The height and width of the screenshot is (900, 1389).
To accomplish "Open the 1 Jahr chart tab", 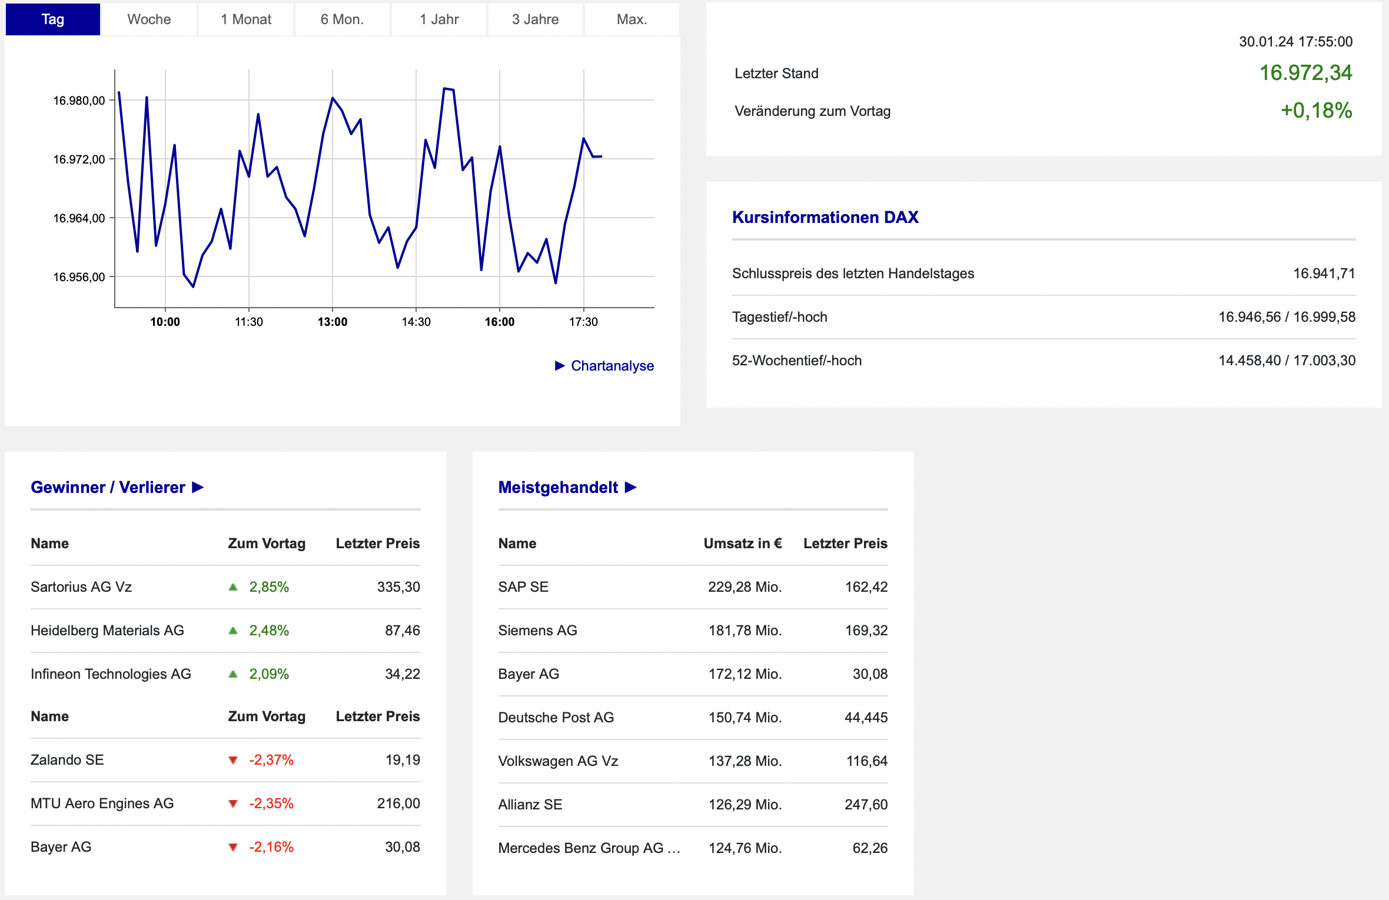I will coord(439,19).
